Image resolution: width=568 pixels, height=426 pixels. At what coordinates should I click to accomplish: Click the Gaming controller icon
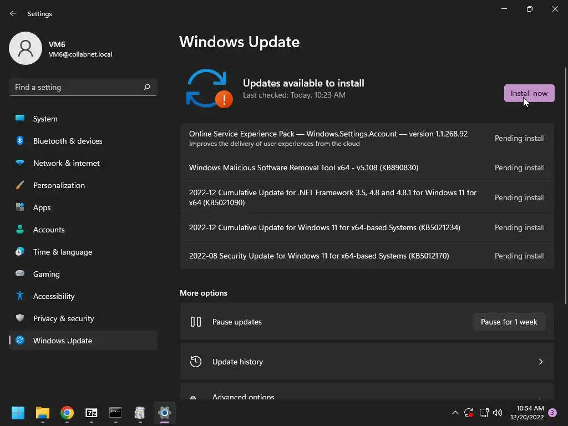20,273
